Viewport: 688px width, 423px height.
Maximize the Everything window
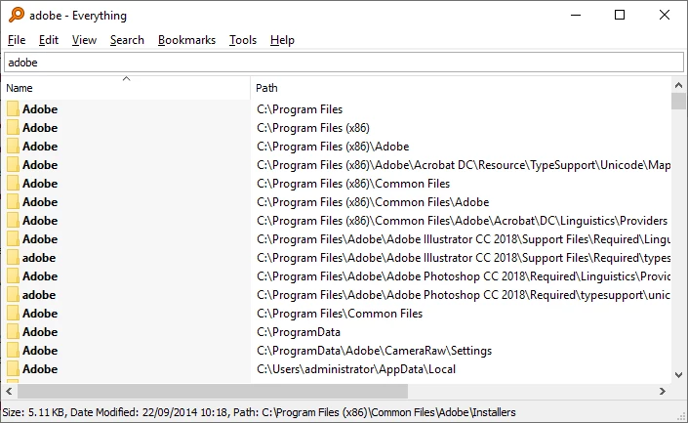pos(620,15)
